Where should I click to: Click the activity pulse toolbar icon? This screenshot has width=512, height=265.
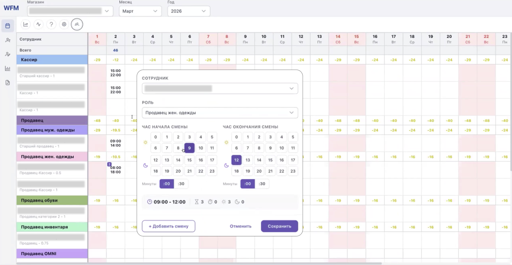[38, 24]
